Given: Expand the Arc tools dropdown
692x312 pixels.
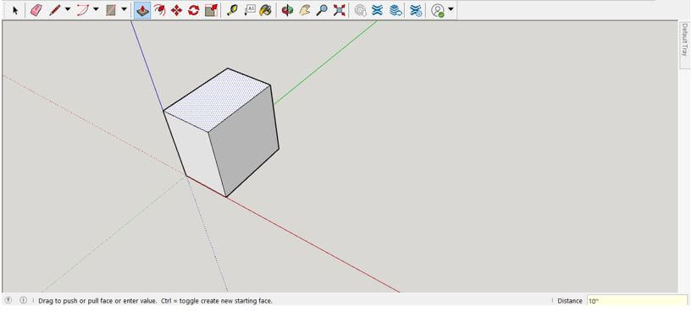Looking at the screenshot, I should tap(96, 9).
